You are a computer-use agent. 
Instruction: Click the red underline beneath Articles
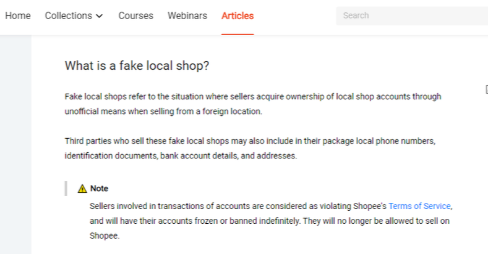tap(238, 34)
